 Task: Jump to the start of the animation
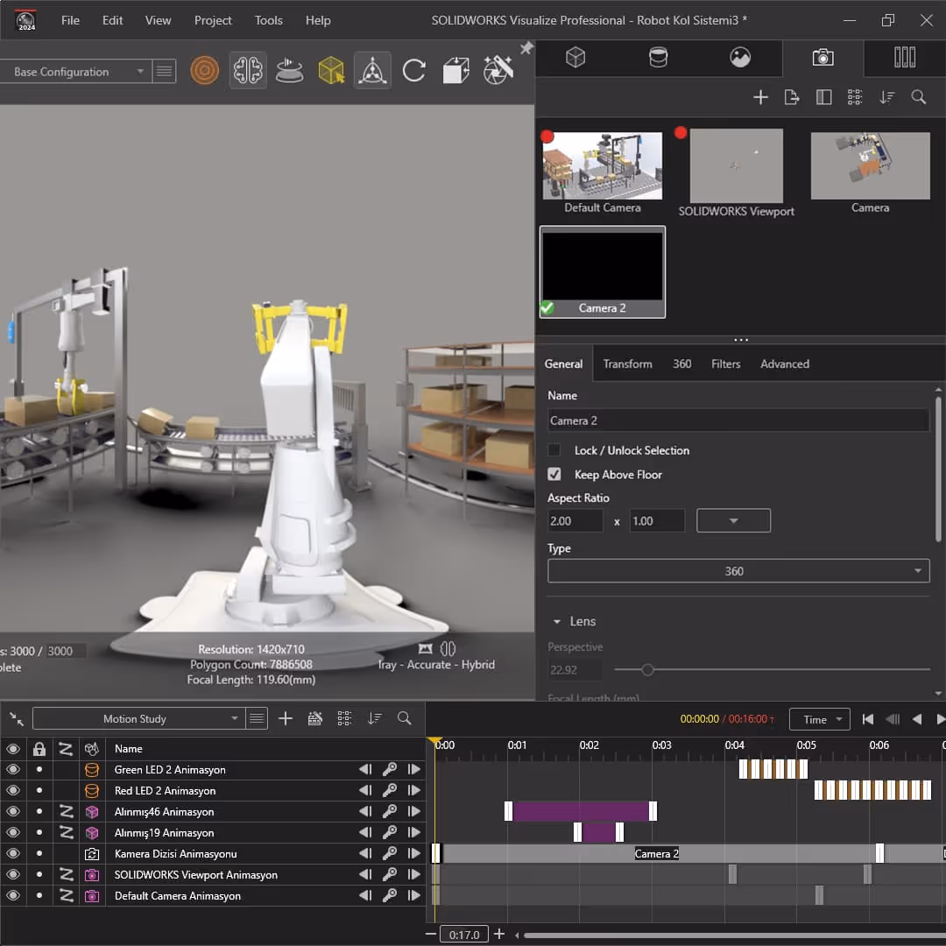(867, 719)
